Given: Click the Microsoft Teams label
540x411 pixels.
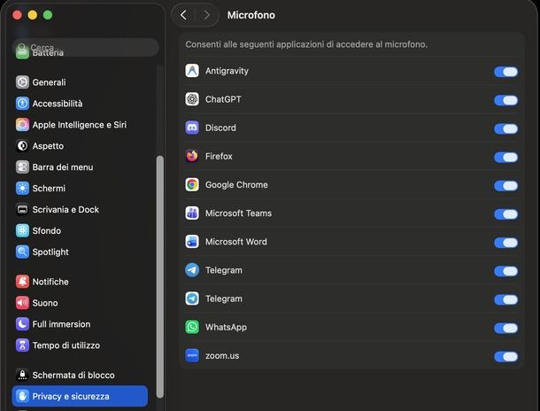Looking at the screenshot, I should tap(239, 213).
